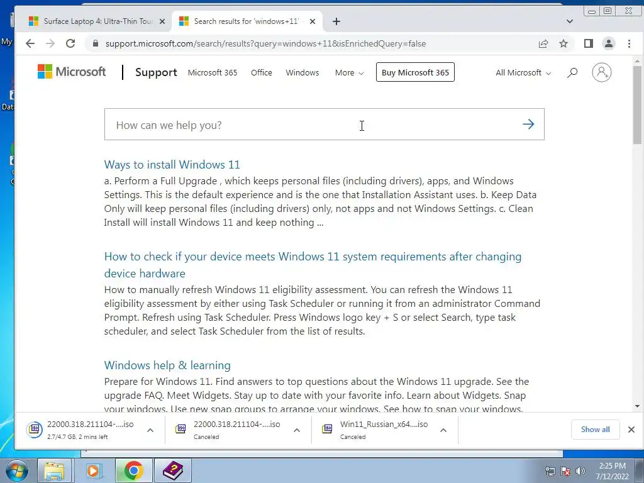Open the Chrome side panel icon
This screenshot has width=644, height=483.
click(588, 43)
